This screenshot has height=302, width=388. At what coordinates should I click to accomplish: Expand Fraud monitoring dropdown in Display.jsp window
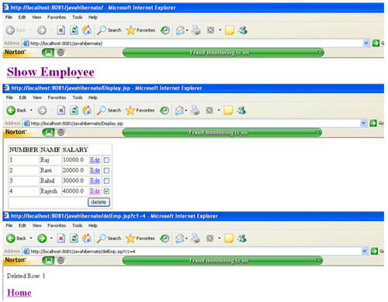click(x=317, y=132)
